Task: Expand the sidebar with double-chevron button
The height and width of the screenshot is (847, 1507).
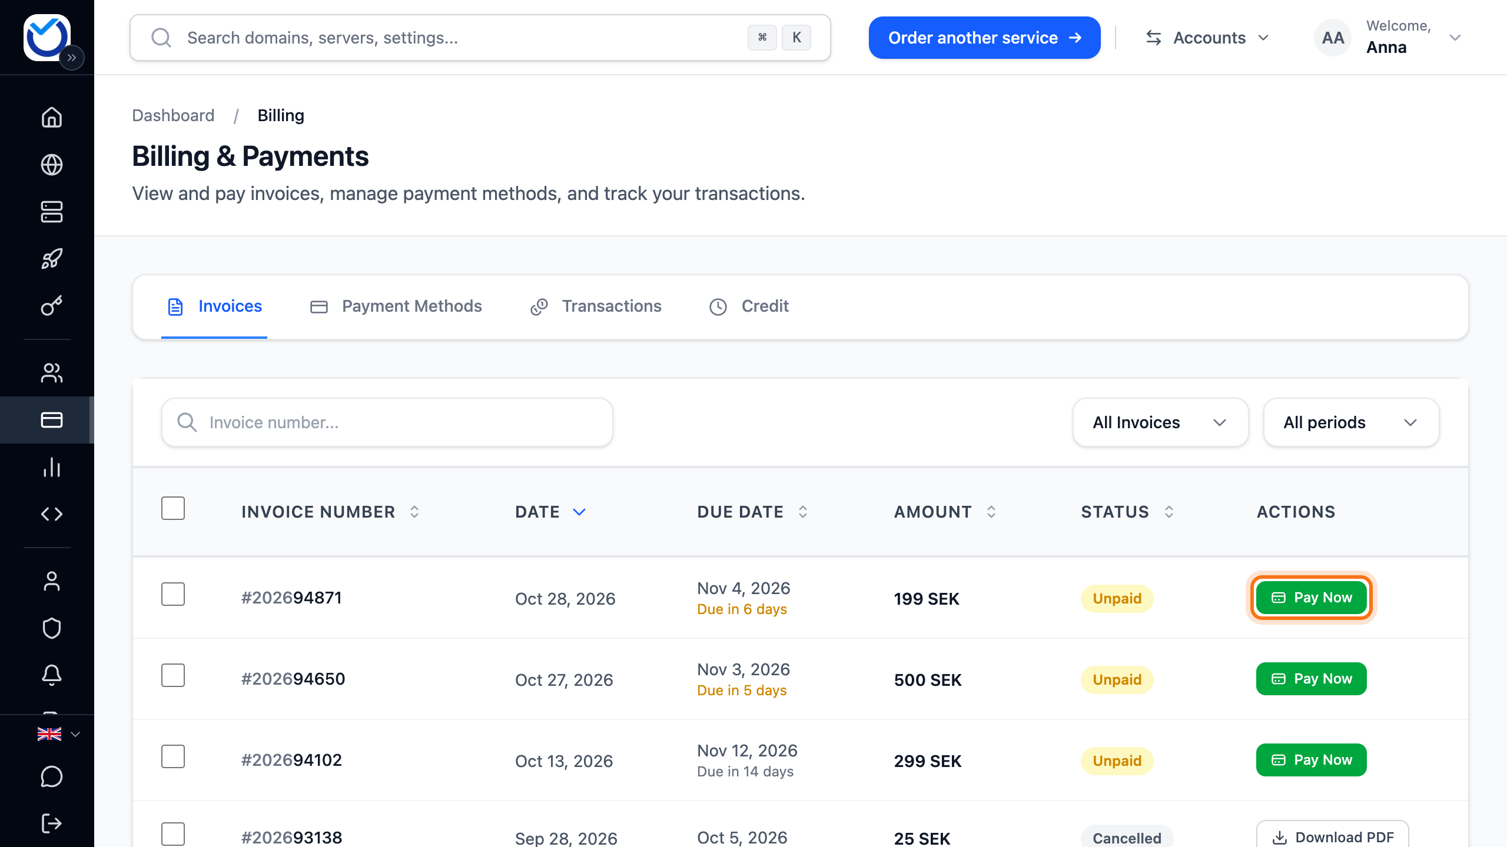Action: (72, 58)
